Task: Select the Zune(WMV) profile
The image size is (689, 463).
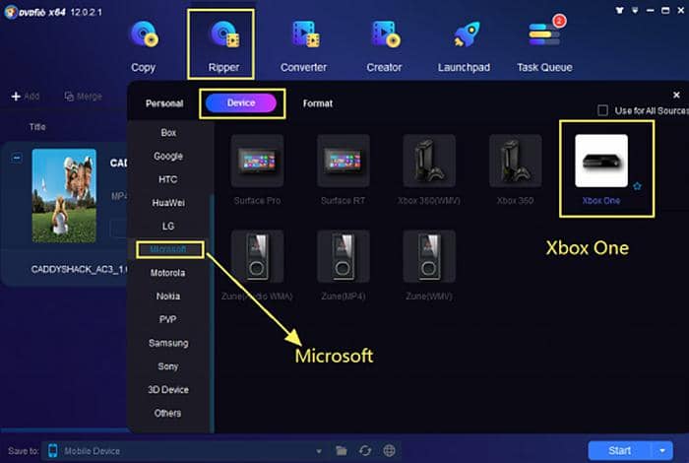Action: [429, 266]
